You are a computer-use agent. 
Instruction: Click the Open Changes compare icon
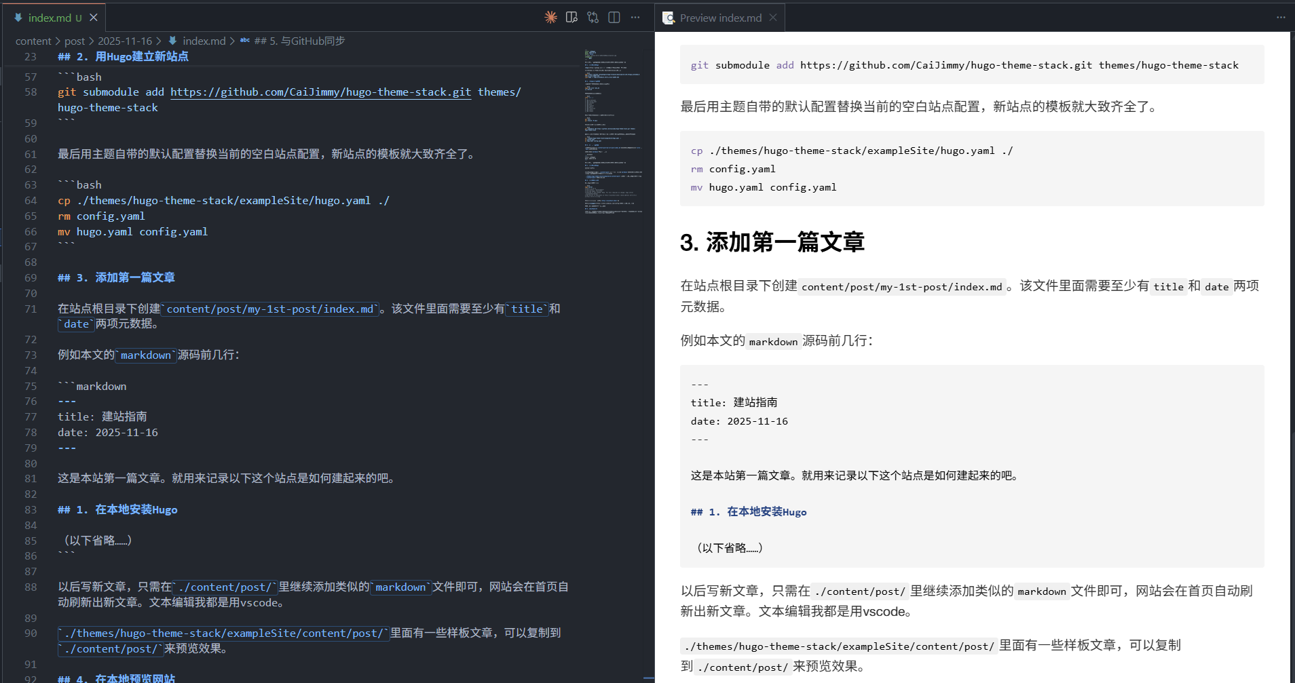pyautogui.click(x=593, y=17)
